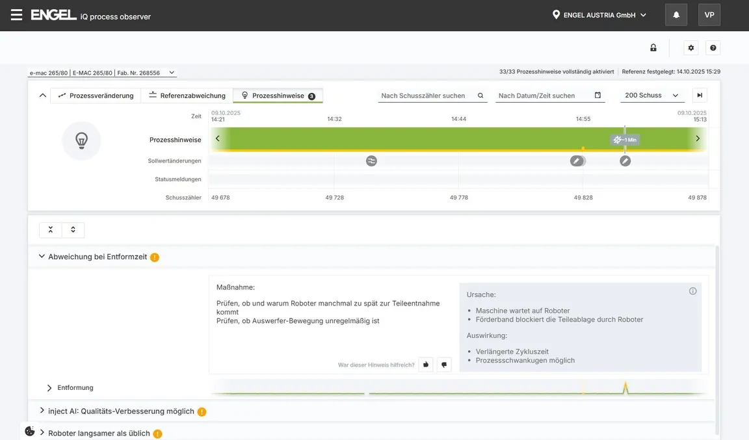The image size is (749, 440).
Task: Click thumbs up for helpful hint
Action: point(426,365)
